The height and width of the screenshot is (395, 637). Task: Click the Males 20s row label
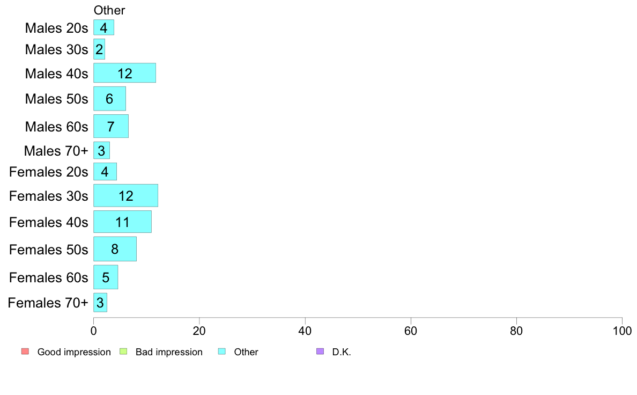tap(56, 28)
